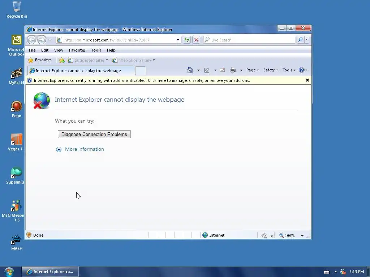Open the zoom level 100% button
This screenshot has height=277, width=370.
[x=287, y=235]
